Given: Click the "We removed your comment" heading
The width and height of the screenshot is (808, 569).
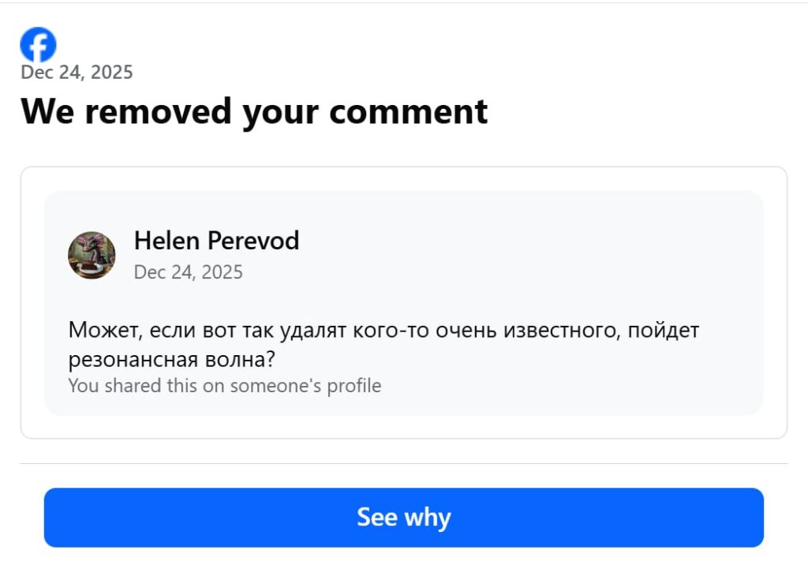Looking at the screenshot, I should pyautogui.click(x=254, y=111).
